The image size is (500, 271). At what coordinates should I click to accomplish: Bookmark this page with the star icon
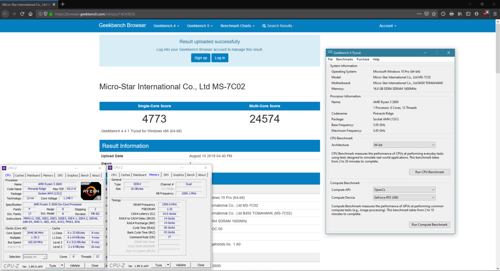click(434, 14)
